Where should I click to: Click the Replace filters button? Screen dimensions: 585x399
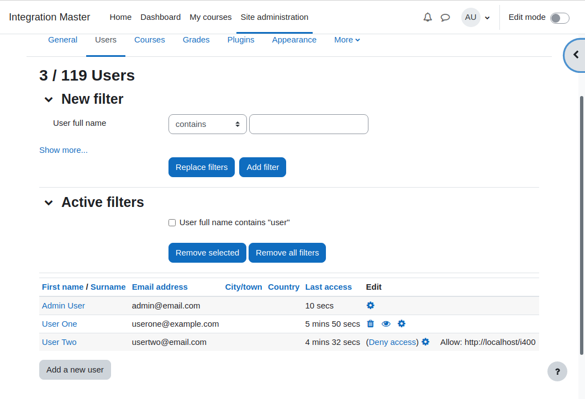coord(202,167)
